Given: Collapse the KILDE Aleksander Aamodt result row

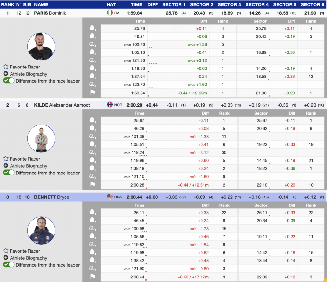Looking at the screenshot, I should click(x=62, y=105).
